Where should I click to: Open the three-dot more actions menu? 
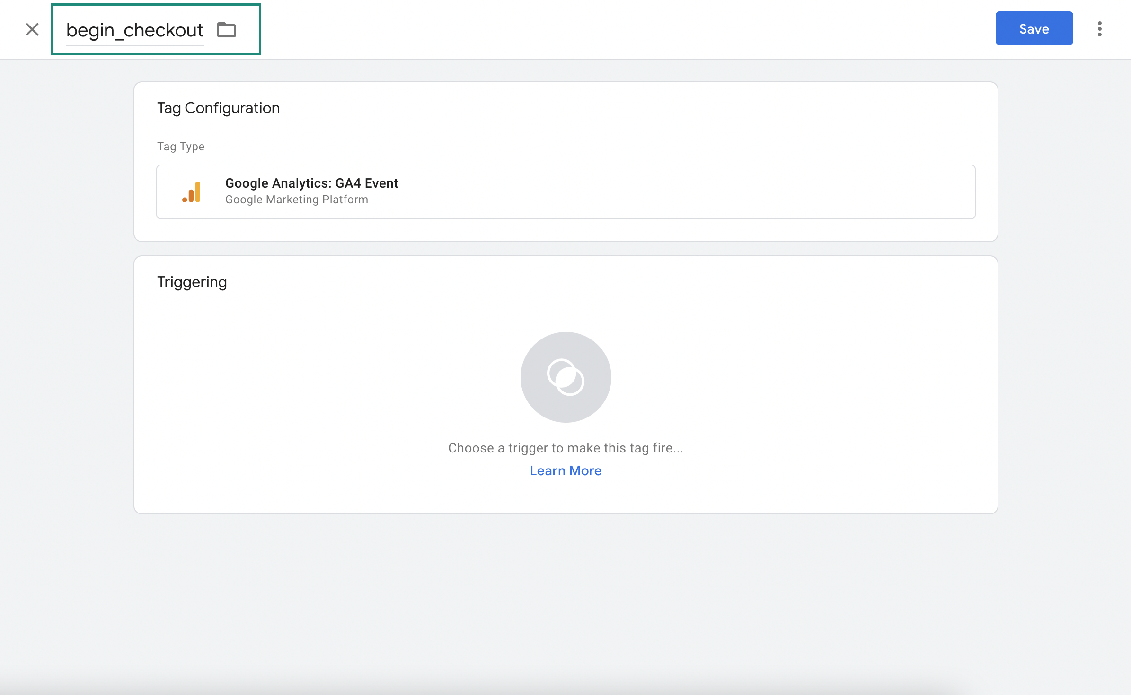tap(1099, 29)
